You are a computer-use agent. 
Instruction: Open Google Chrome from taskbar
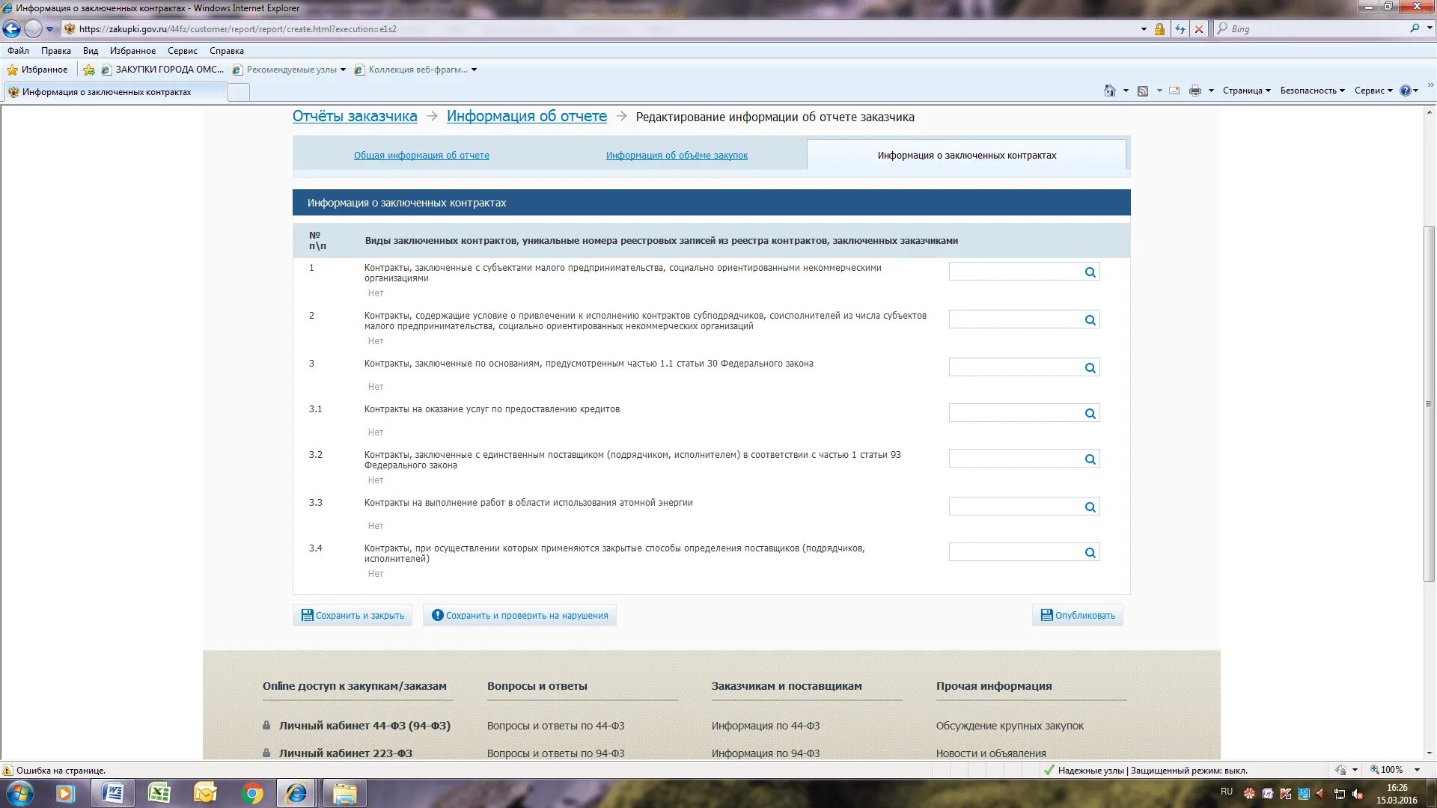pos(252,793)
